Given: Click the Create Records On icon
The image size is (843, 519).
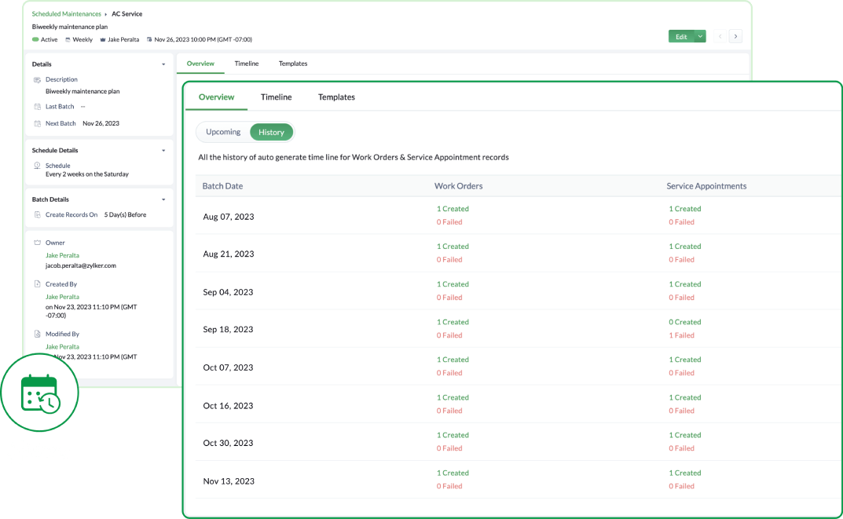Looking at the screenshot, I should click(x=37, y=214).
